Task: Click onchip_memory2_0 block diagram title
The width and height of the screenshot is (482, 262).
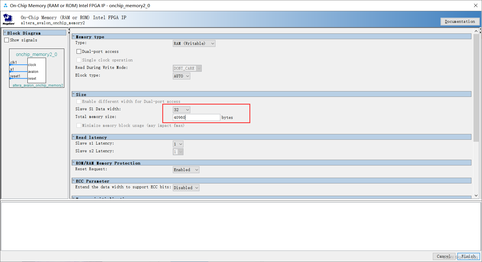Action: pyautogui.click(x=37, y=54)
